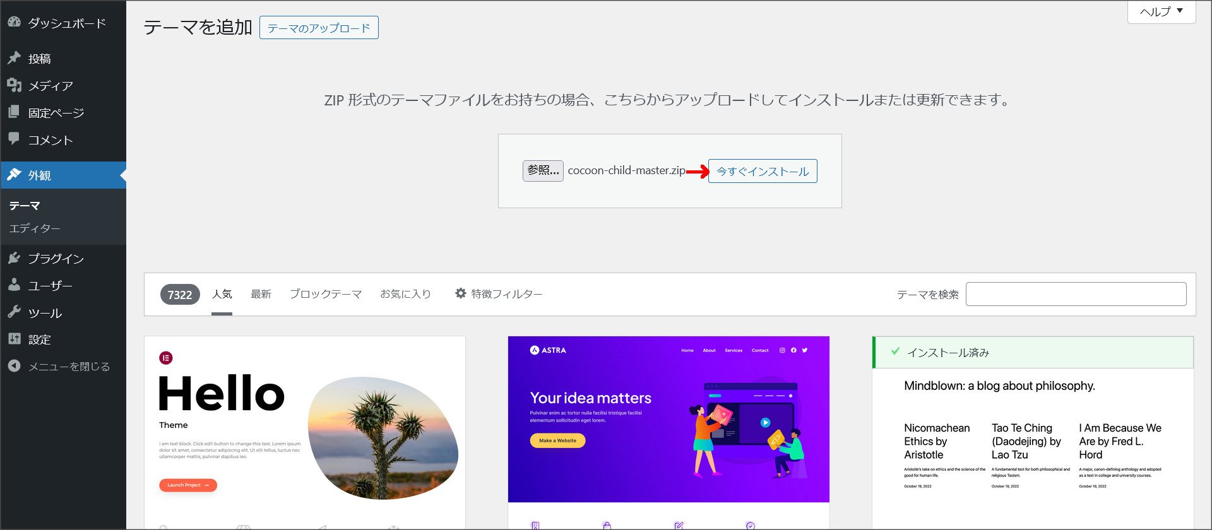
Task: Click the Pages (固定ページ) icon
Action: pyautogui.click(x=15, y=112)
